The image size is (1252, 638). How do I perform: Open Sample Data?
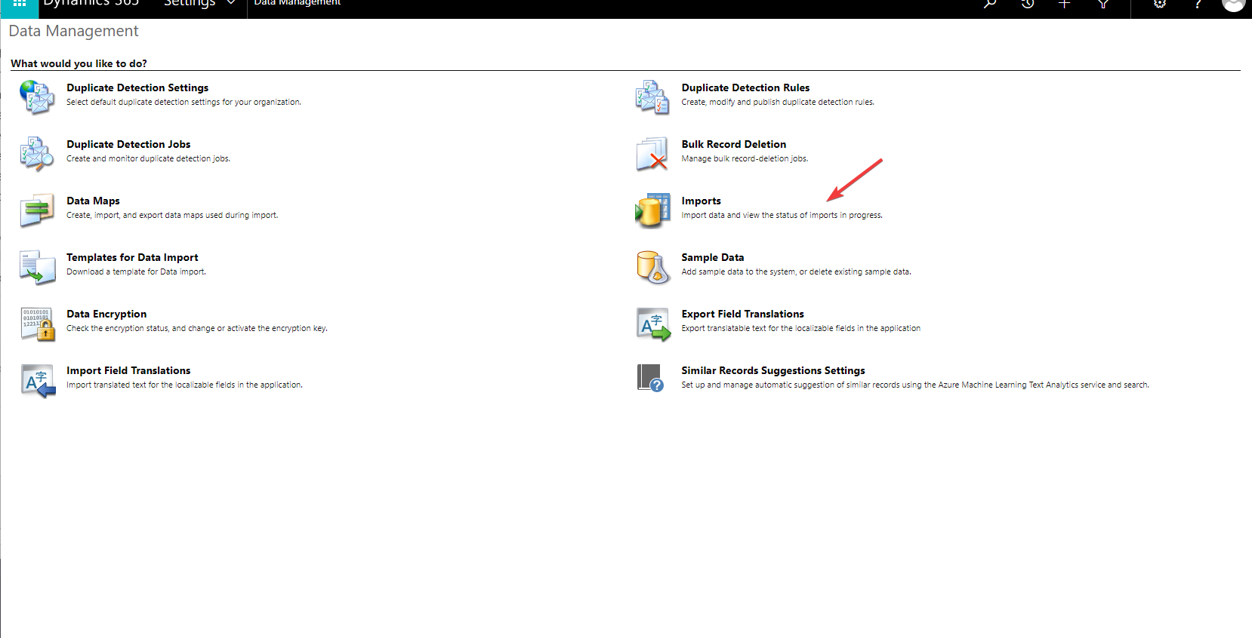712,257
